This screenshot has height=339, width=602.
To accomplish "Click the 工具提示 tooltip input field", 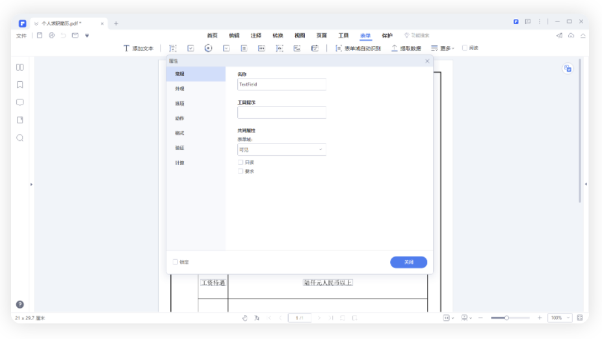I will click(281, 113).
